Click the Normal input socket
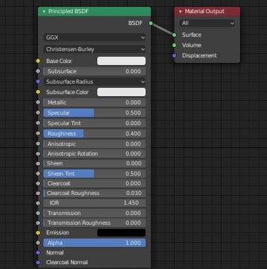The width and height of the screenshot is (267, 269). tap(38, 253)
